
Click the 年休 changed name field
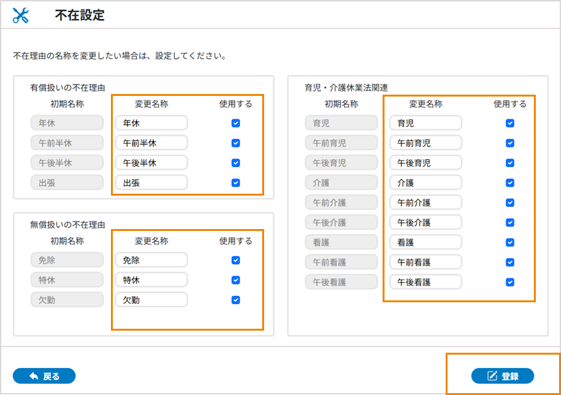click(x=151, y=123)
